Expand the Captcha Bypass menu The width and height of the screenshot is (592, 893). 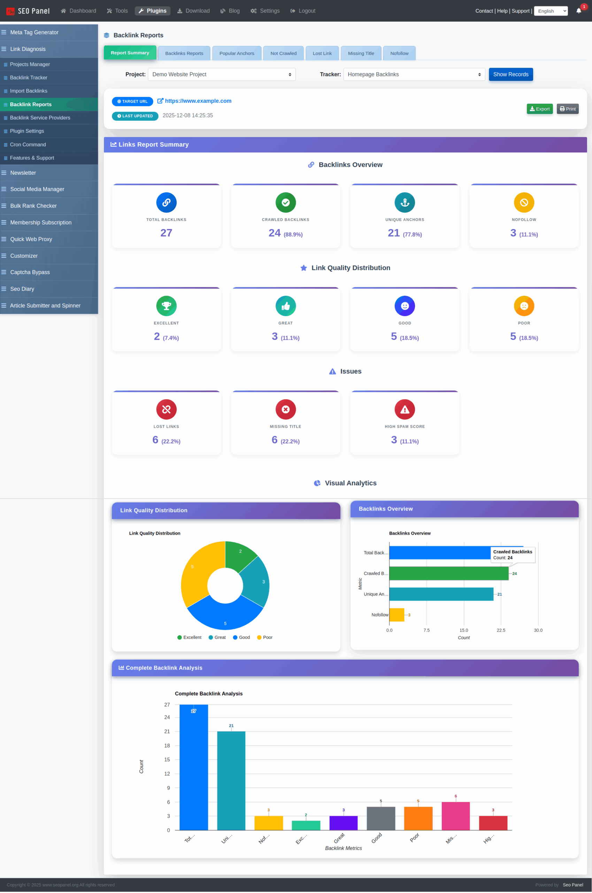[49, 272]
